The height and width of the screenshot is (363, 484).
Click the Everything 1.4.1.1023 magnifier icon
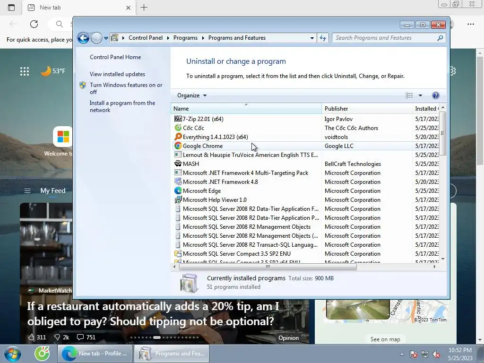178,137
